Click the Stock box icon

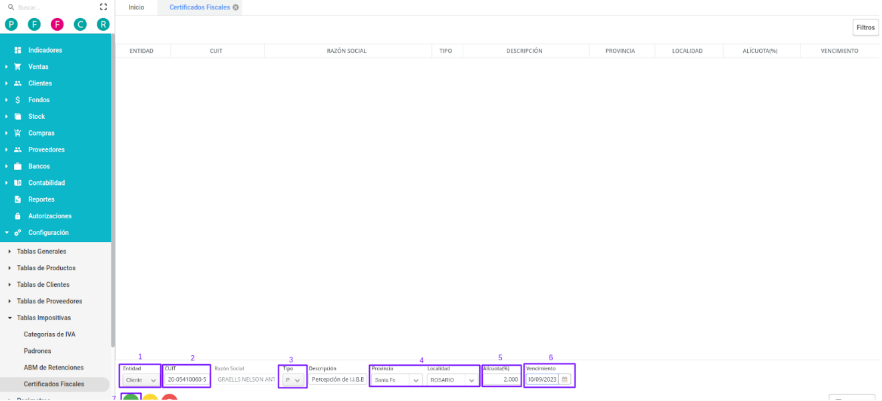[18, 117]
